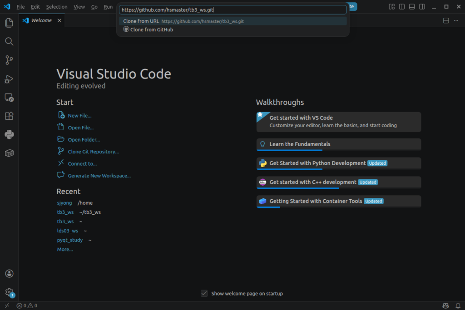
Task: Open the Run menu
Action: 108,6
